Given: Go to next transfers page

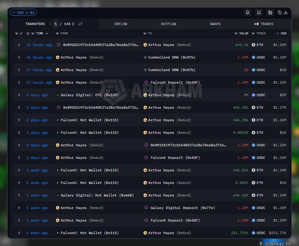Looking at the screenshot, I should [x=73, y=24].
